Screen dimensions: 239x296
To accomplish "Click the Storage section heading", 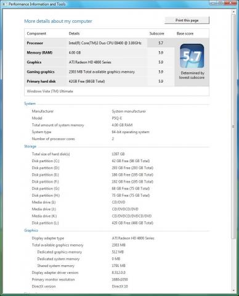I will [x=30, y=146].
